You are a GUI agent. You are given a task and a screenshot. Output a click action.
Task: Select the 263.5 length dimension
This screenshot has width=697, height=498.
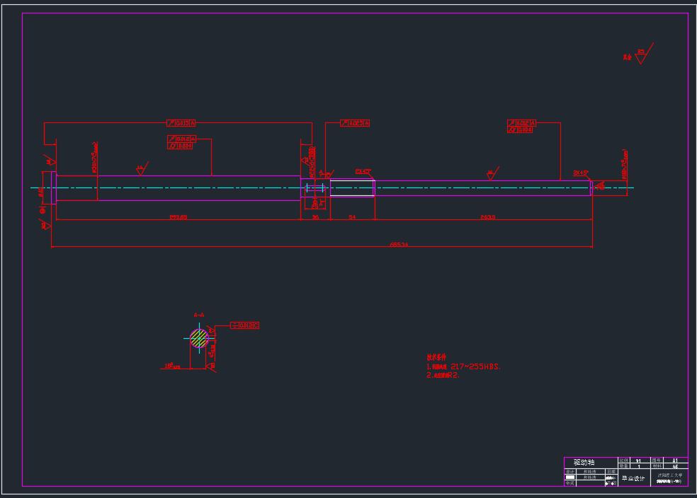(x=487, y=217)
